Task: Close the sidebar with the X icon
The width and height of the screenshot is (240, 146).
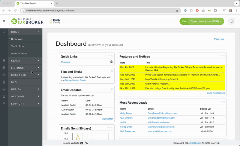Action: pos(4,21)
